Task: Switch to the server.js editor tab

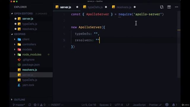Action: point(65,7)
